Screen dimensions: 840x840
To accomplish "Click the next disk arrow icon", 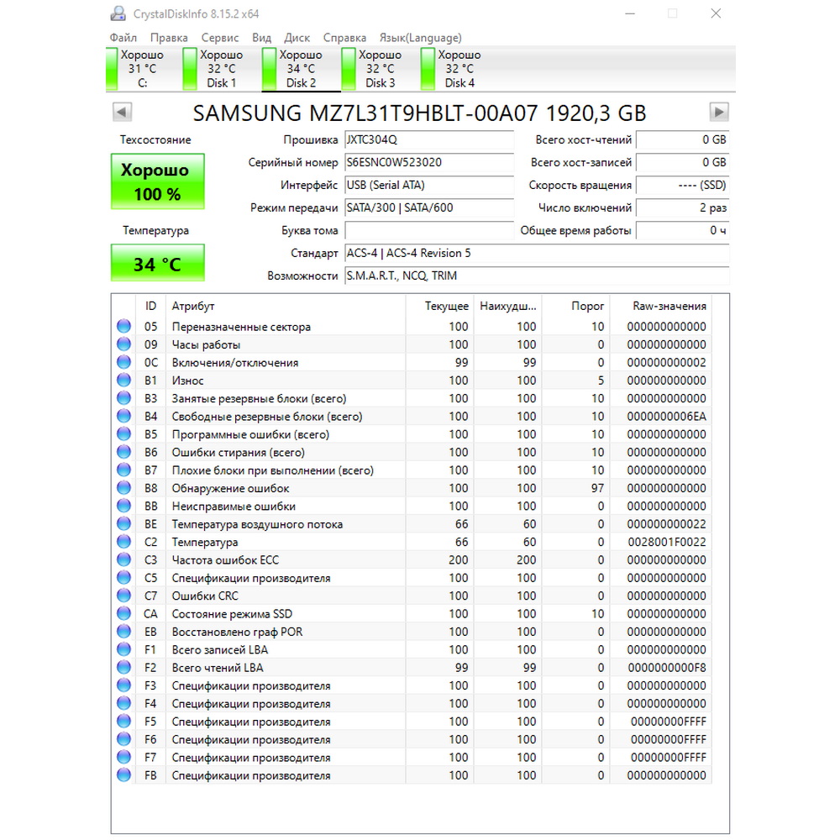I will 718,112.
